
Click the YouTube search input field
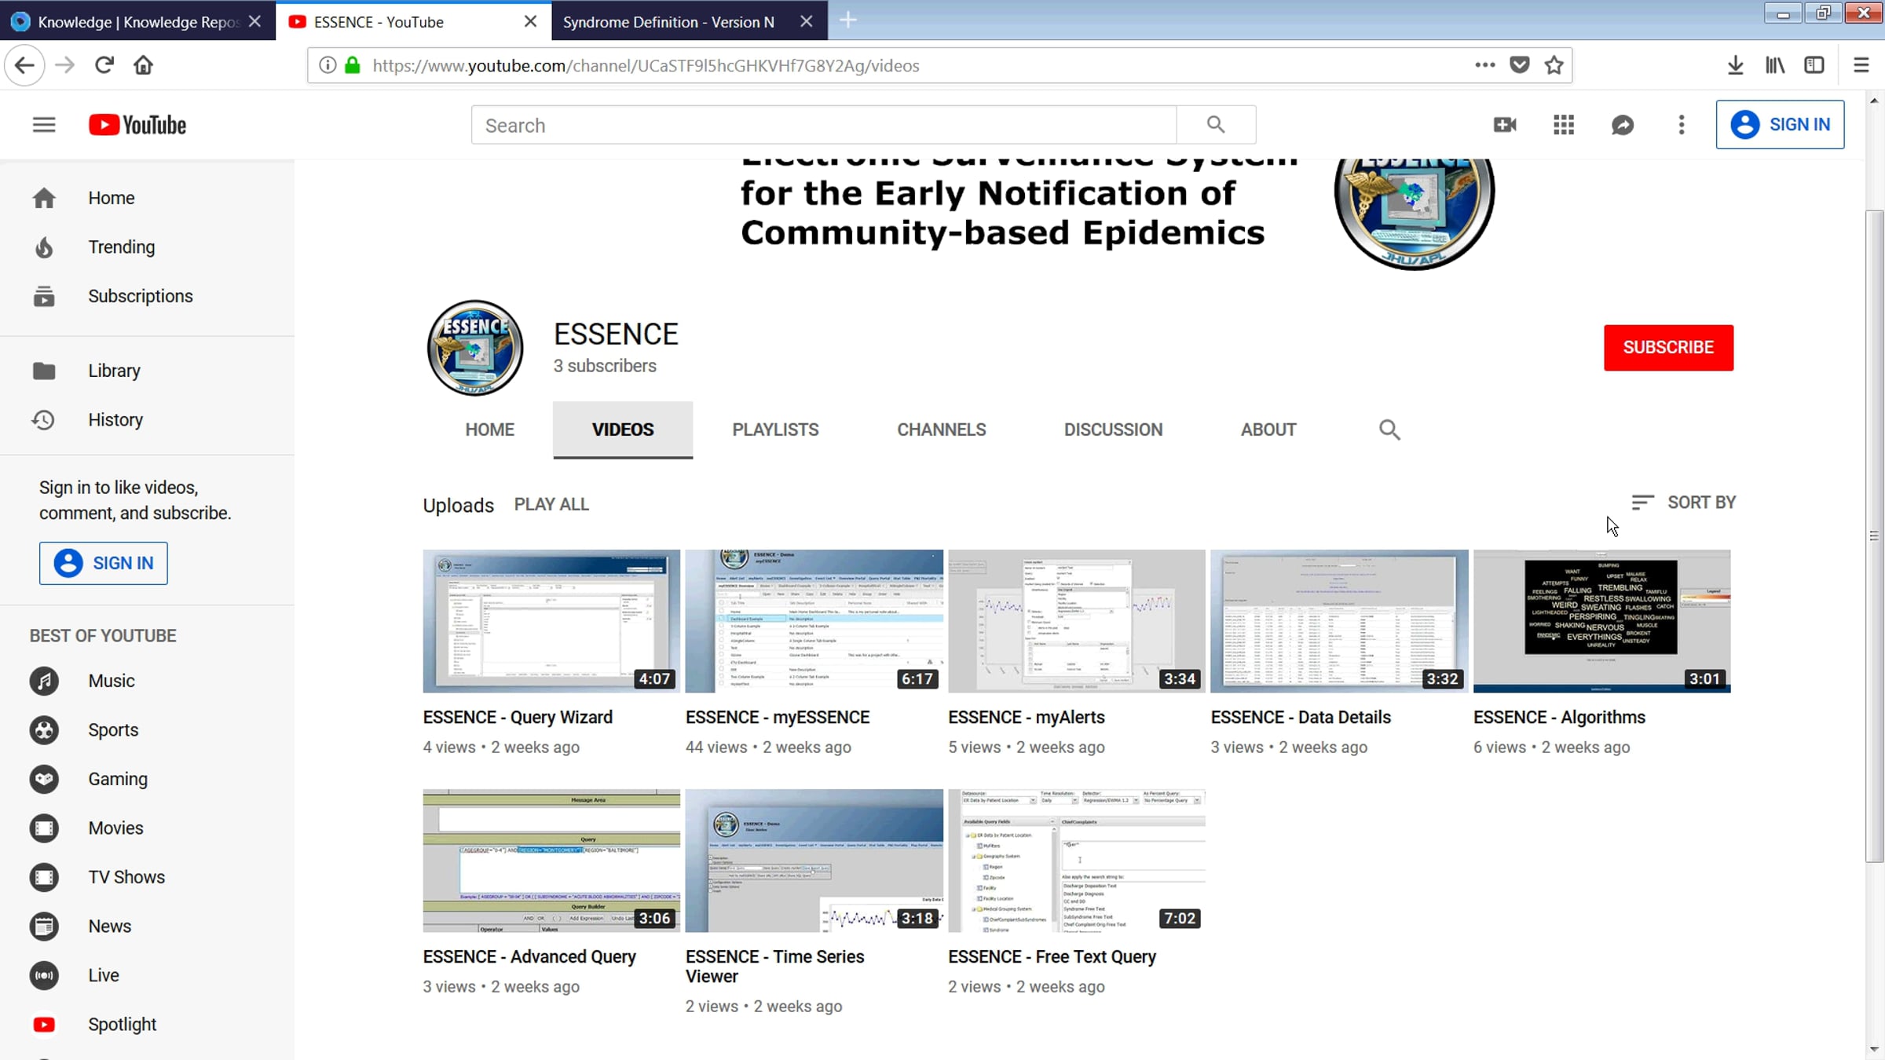[x=824, y=125]
